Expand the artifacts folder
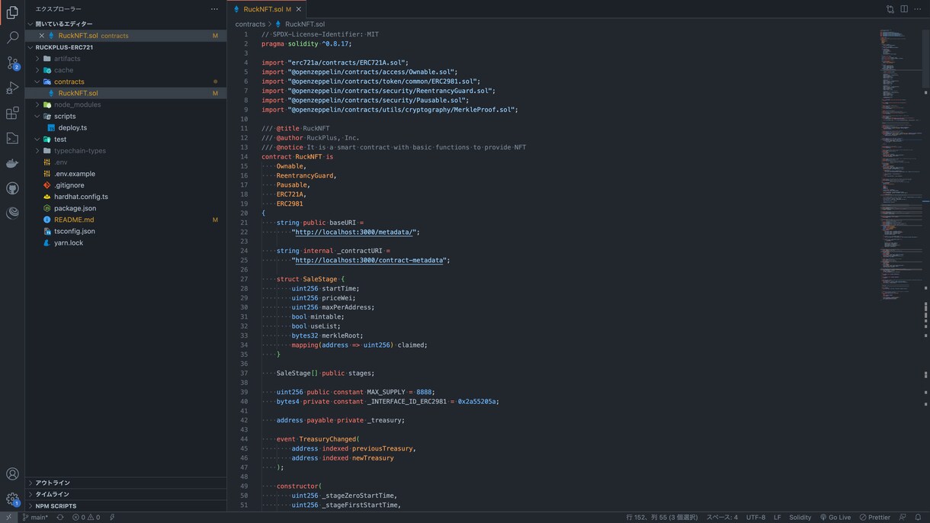 pos(37,59)
